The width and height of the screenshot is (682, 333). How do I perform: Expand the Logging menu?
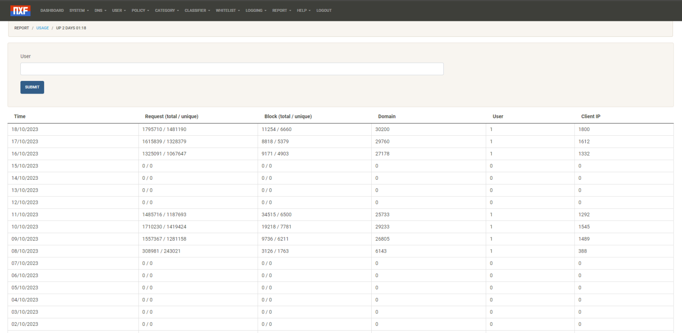pyautogui.click(x=256, y=10)
